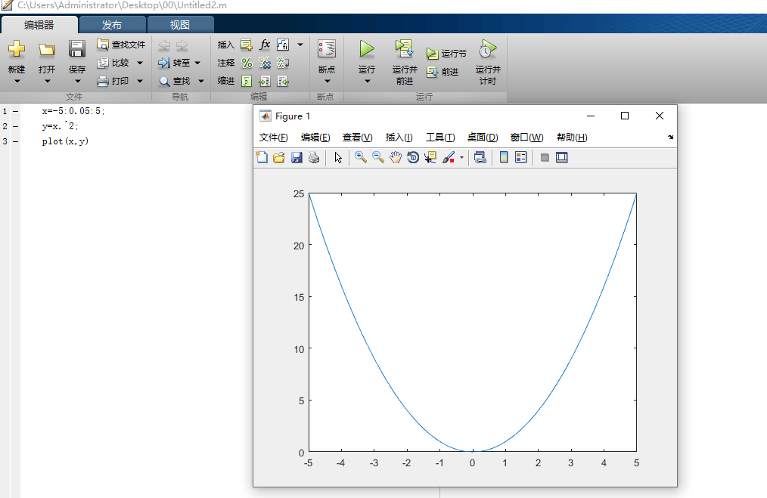Open Figure 1's 窗口(W) menu
The width and height of the screenshot is (767, 498).
[526, 138]
